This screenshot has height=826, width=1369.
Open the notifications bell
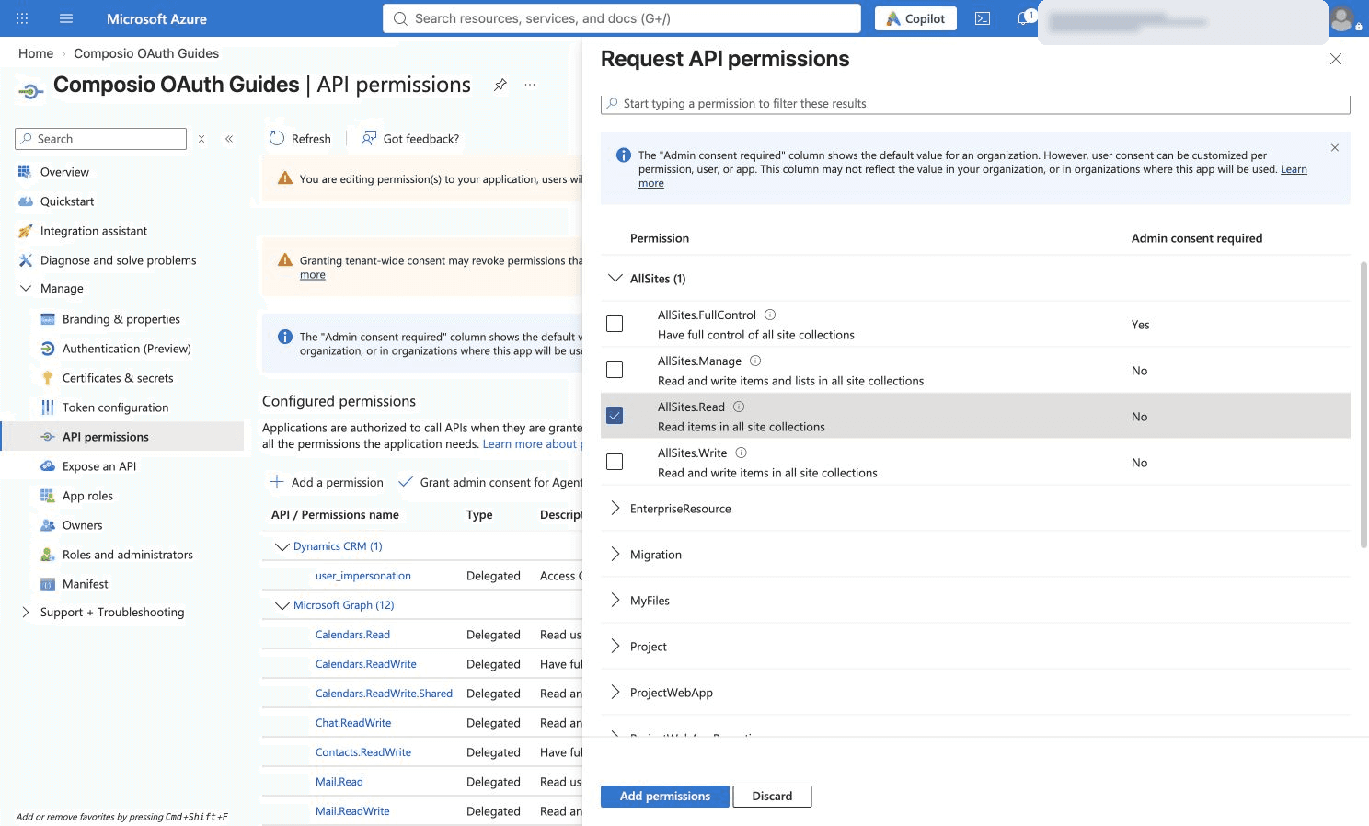[1024, 18]
